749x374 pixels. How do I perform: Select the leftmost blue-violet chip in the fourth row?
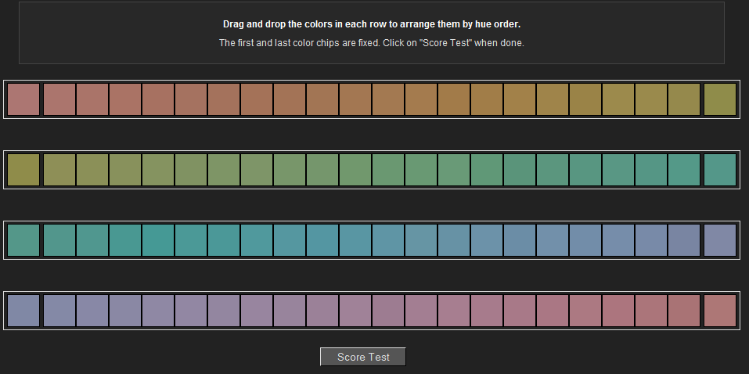[23, 311]
